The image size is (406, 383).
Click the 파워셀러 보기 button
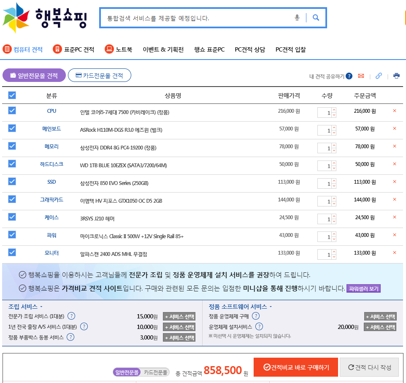point(363,289)
